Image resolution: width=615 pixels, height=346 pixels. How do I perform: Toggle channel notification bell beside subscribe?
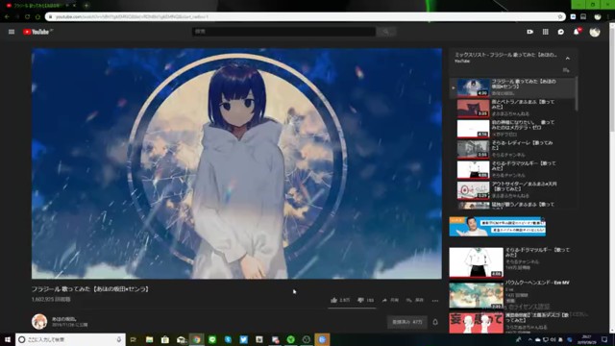coord(435,322)
